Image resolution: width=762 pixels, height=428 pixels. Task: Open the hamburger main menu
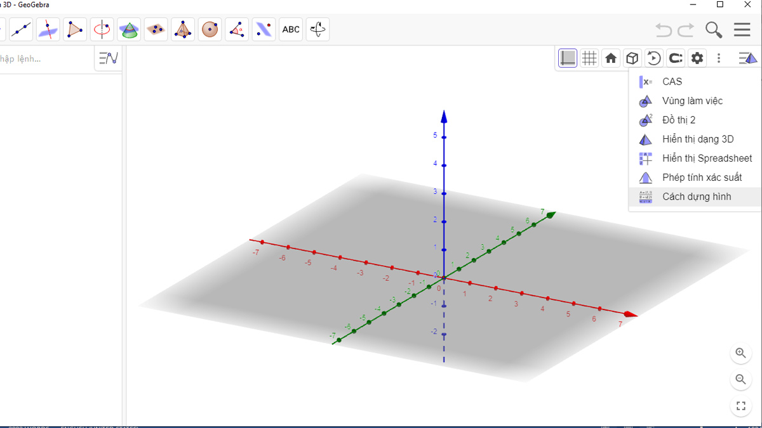742,30
